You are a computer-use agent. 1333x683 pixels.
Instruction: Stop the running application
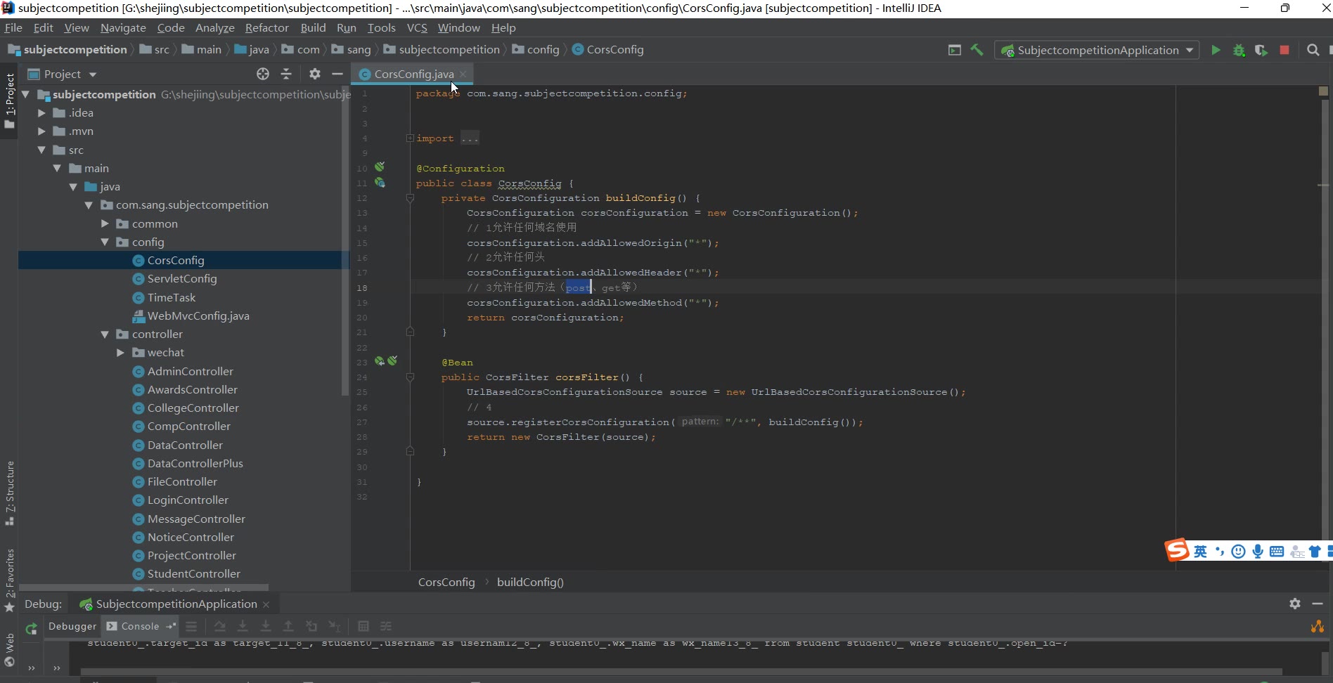pos(1284,50)
